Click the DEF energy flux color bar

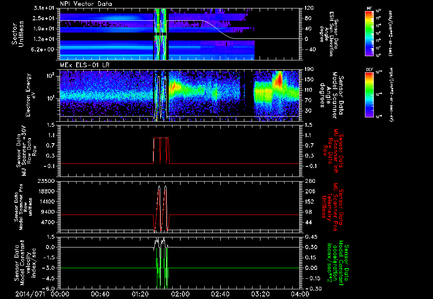click(370, 95)
